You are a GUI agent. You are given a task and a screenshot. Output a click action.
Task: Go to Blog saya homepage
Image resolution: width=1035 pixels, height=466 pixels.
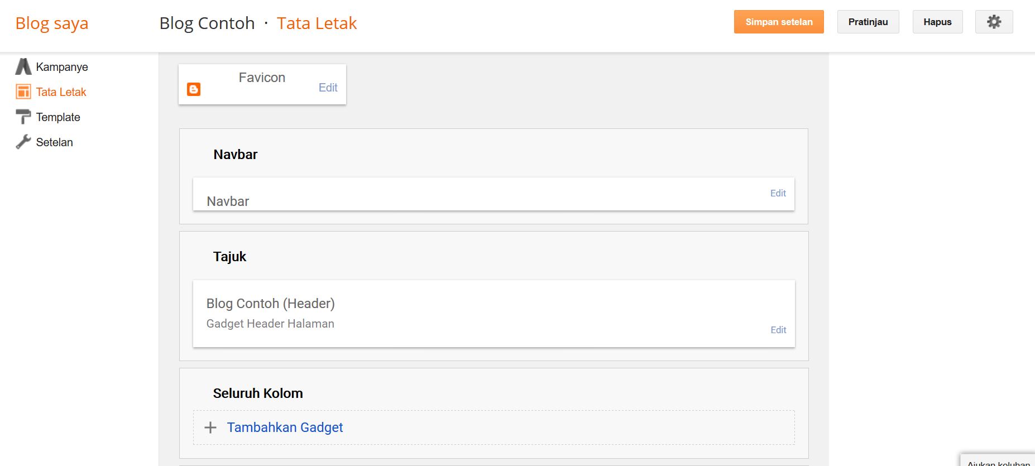click(x=52, y=23)
